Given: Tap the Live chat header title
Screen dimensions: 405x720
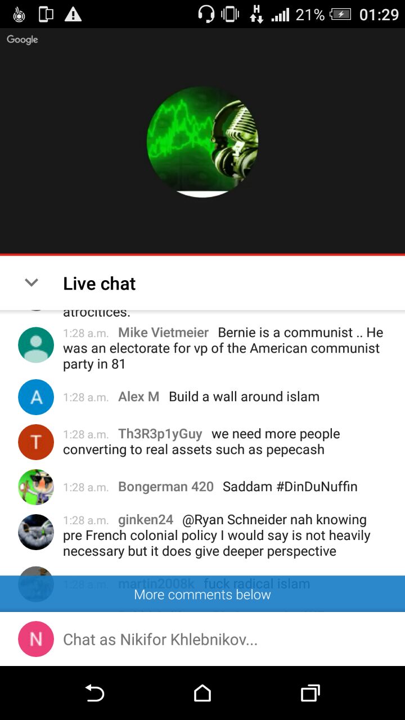Looking at the screenshot, I should 100,283.
